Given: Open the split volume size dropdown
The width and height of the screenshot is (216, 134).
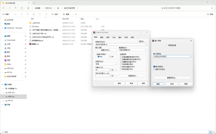Looking at the screenshot, I should [x=110, y=76].
